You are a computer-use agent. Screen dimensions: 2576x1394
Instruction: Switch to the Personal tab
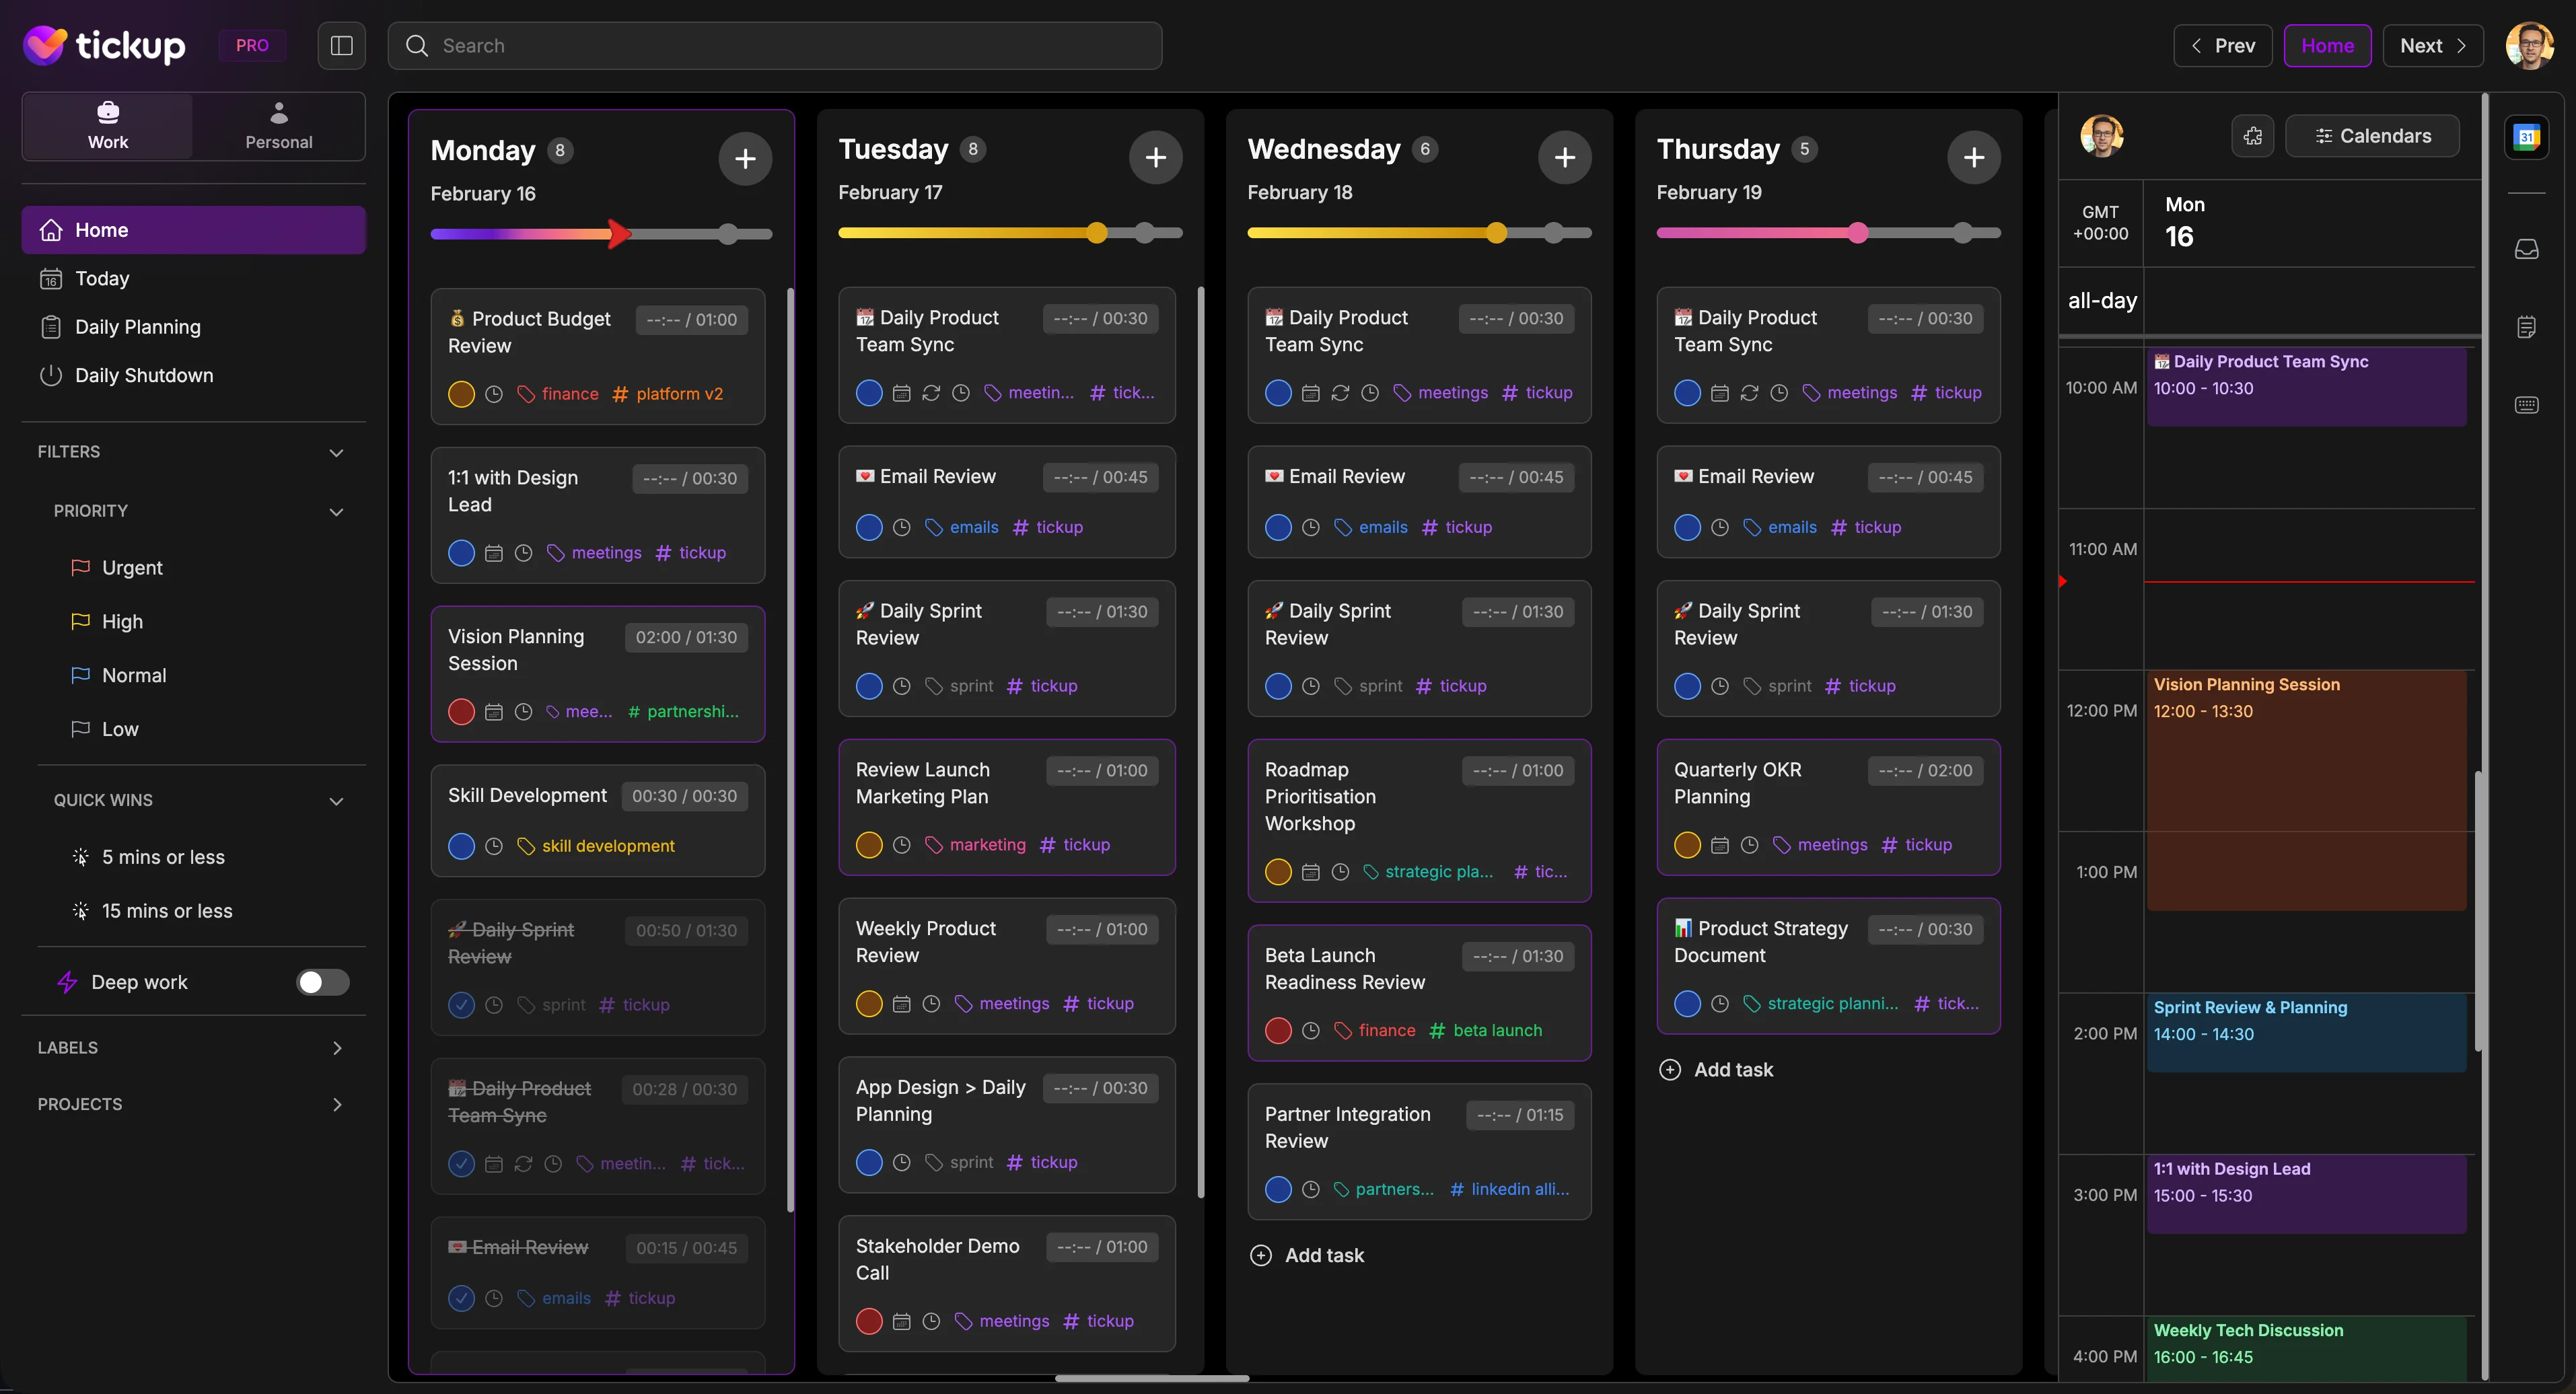point(278,125)
